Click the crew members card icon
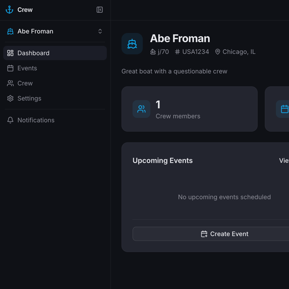Viewport: 289px width, 289px height. click(x=141, y=109)
